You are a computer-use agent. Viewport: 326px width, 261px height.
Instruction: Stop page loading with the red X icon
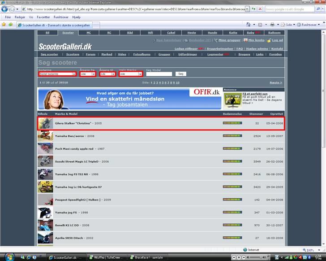click(260, 9)
